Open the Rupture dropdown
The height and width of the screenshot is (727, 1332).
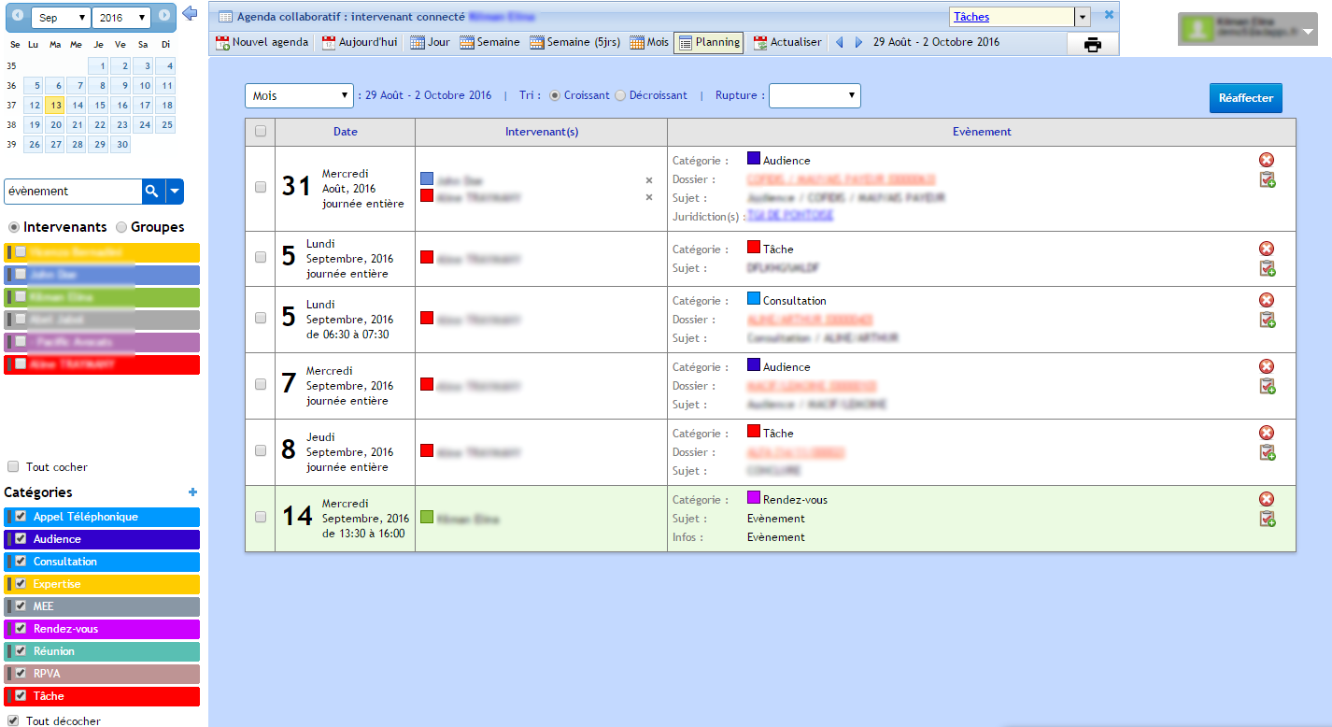pos(814,95)
